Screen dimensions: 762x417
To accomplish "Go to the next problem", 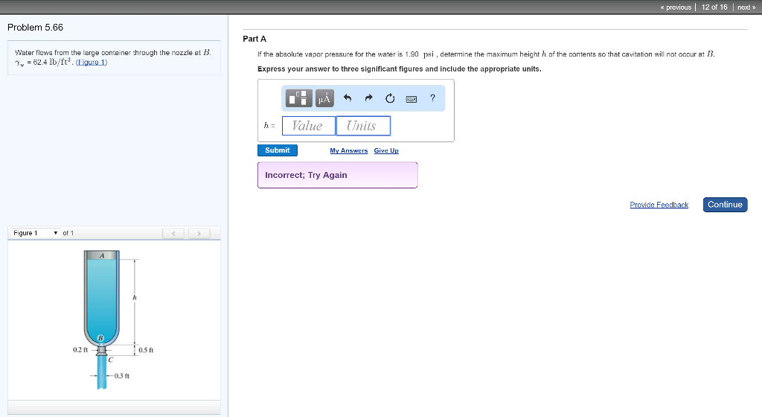I will tap(745, 7).
